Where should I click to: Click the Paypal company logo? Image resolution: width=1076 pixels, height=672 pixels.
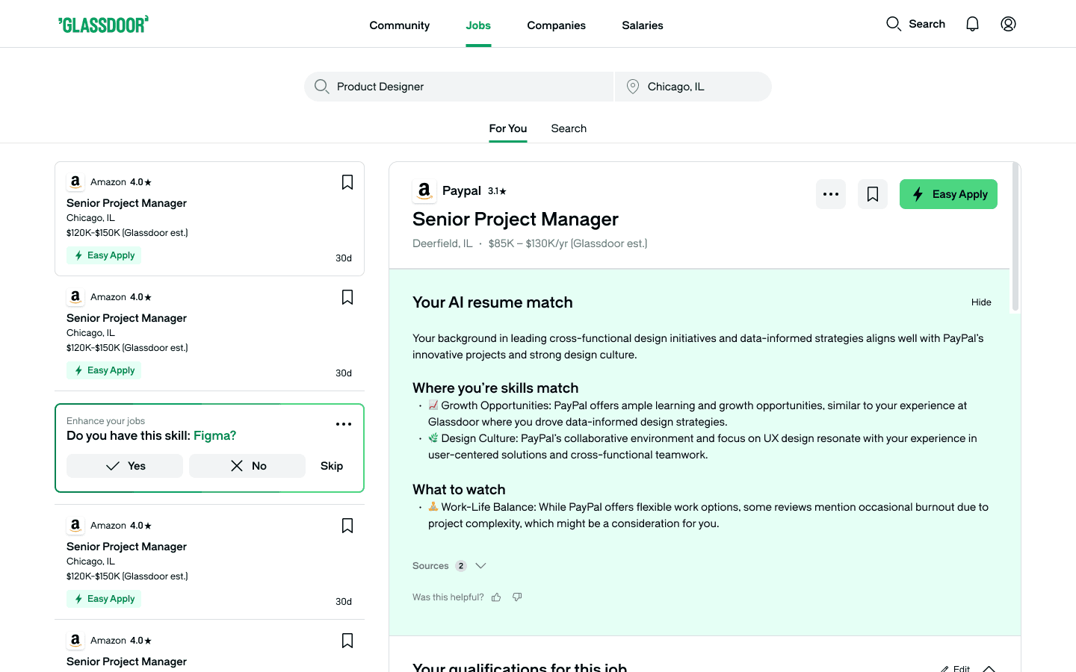pos(424,191)
